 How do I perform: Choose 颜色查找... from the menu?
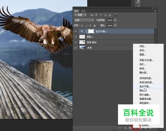[145, 103]
